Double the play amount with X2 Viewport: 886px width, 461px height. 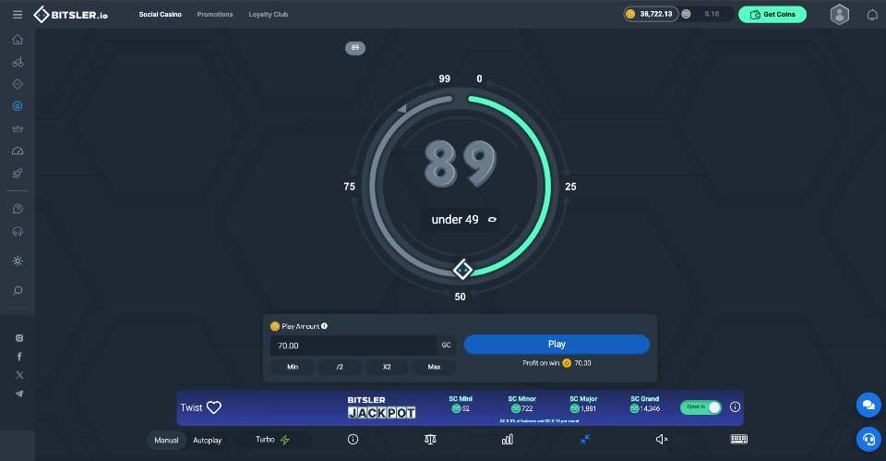pos(387,367)
